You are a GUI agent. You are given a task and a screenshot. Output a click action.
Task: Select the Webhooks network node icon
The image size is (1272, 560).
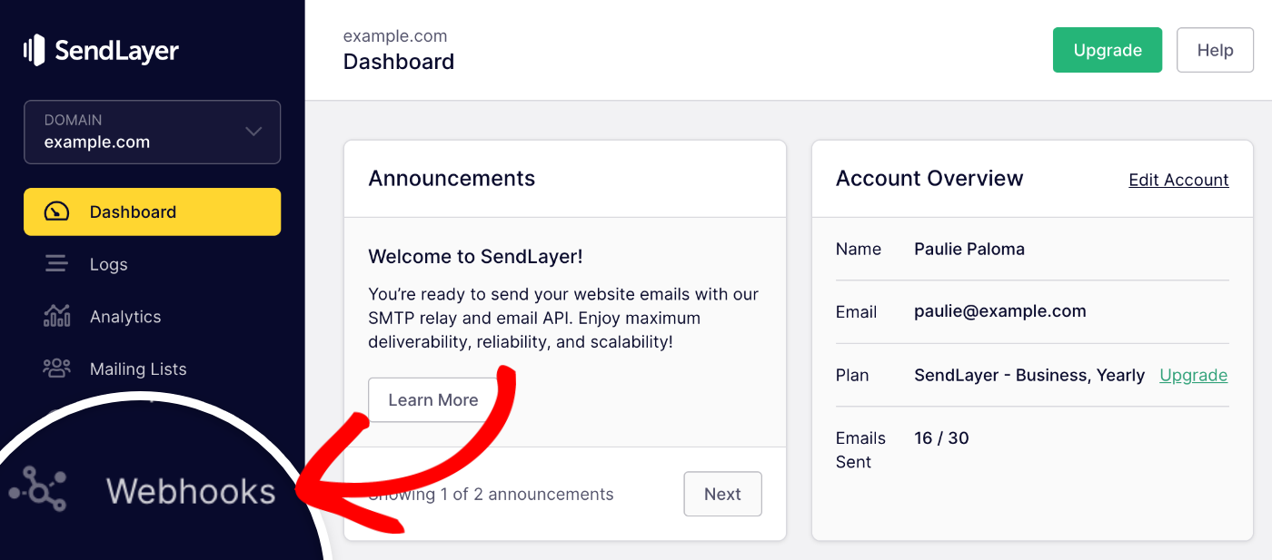pos(36,490)
